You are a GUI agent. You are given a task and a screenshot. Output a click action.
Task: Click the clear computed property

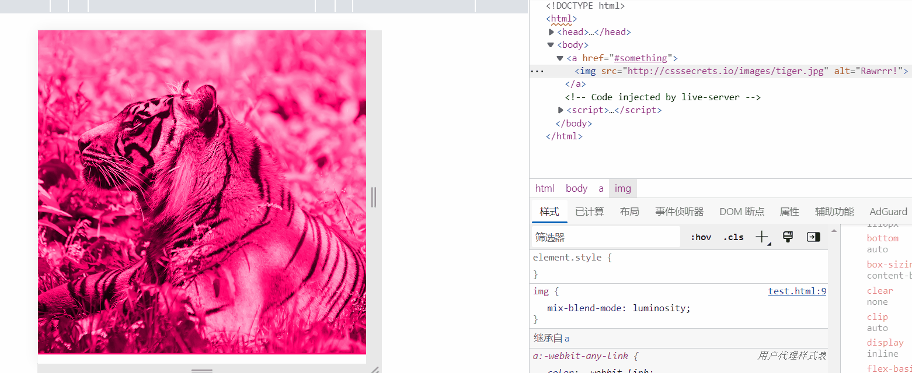[x=880, y=291]
